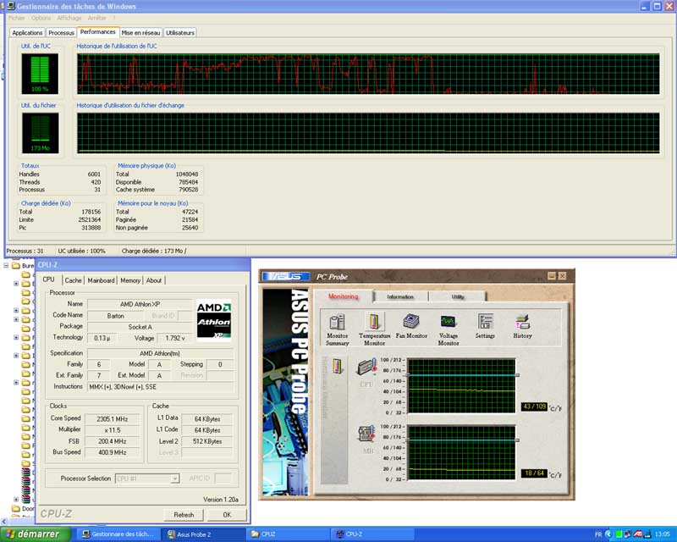Click the MB temperature readout 18 / 64
Image resolution: width=677 pixels, height=542 pixels.
(535, 473)
